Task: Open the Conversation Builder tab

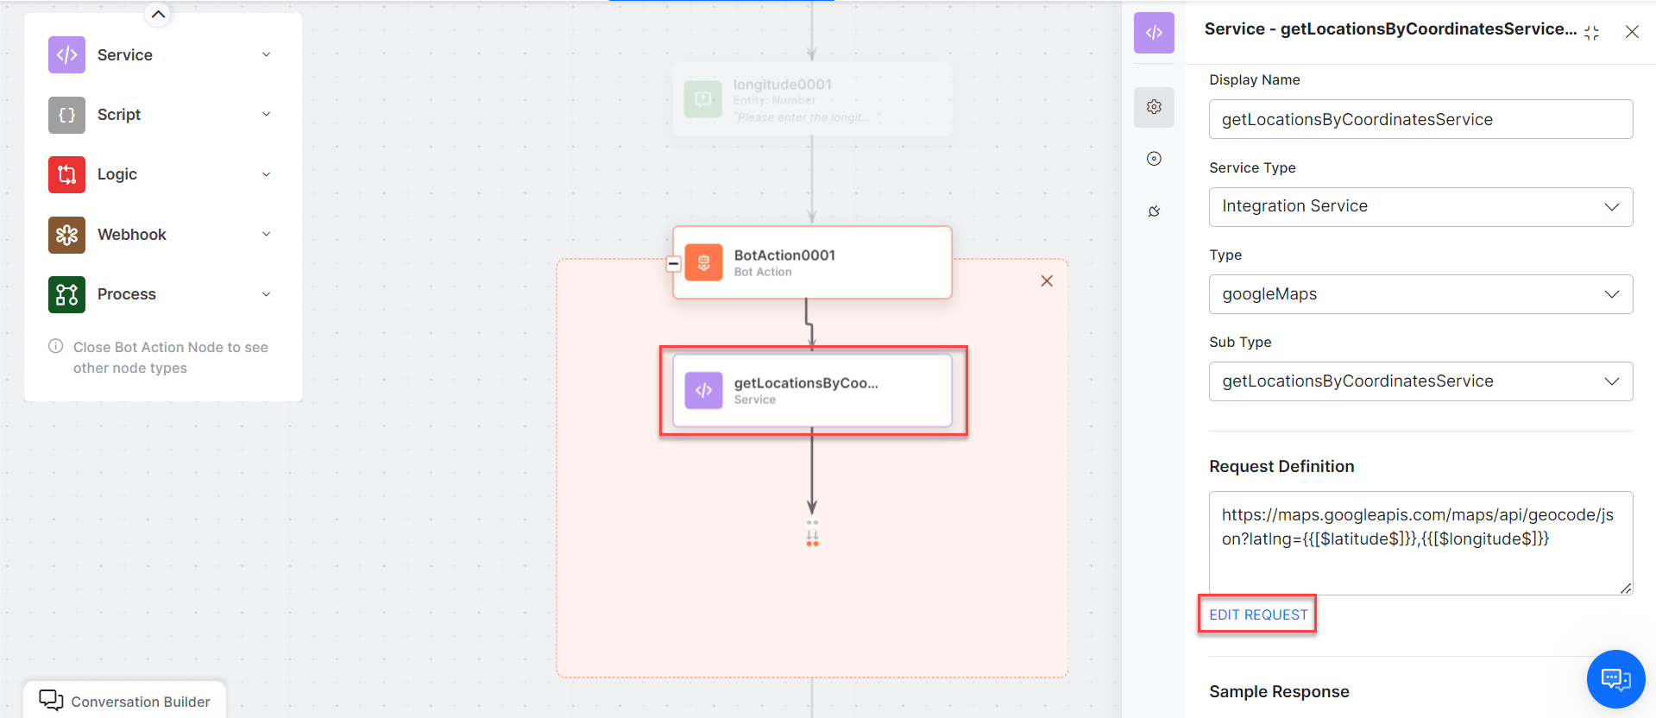Action: point(125,701)
